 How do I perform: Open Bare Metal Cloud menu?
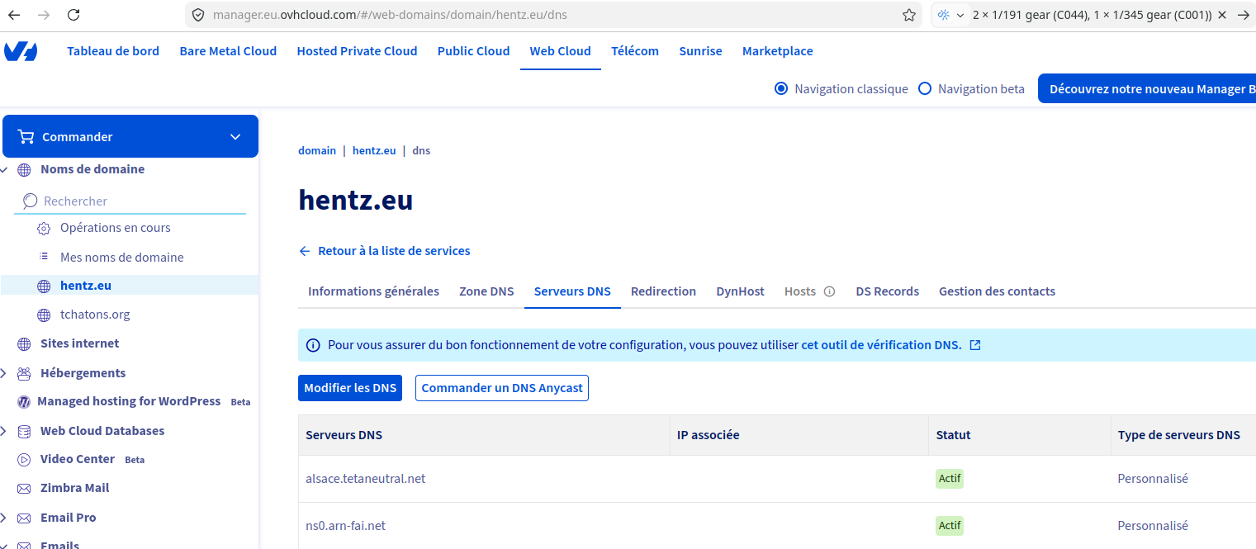pos(228,51)
